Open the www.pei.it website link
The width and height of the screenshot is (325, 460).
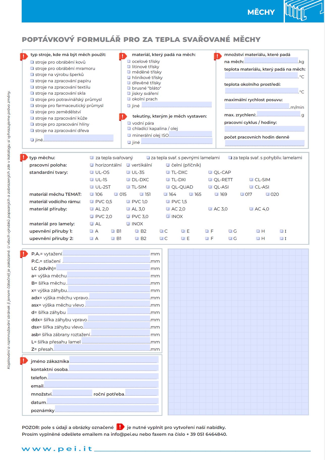(x=57, y=449)
